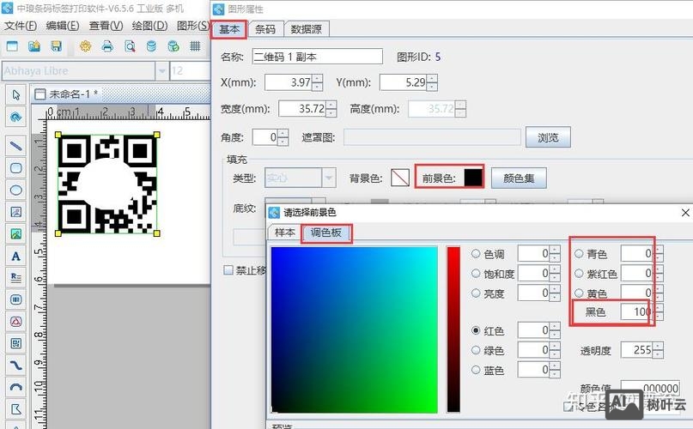Select the 红色 radio button
This screenshot has height=429, width=693.
point(476,330)
